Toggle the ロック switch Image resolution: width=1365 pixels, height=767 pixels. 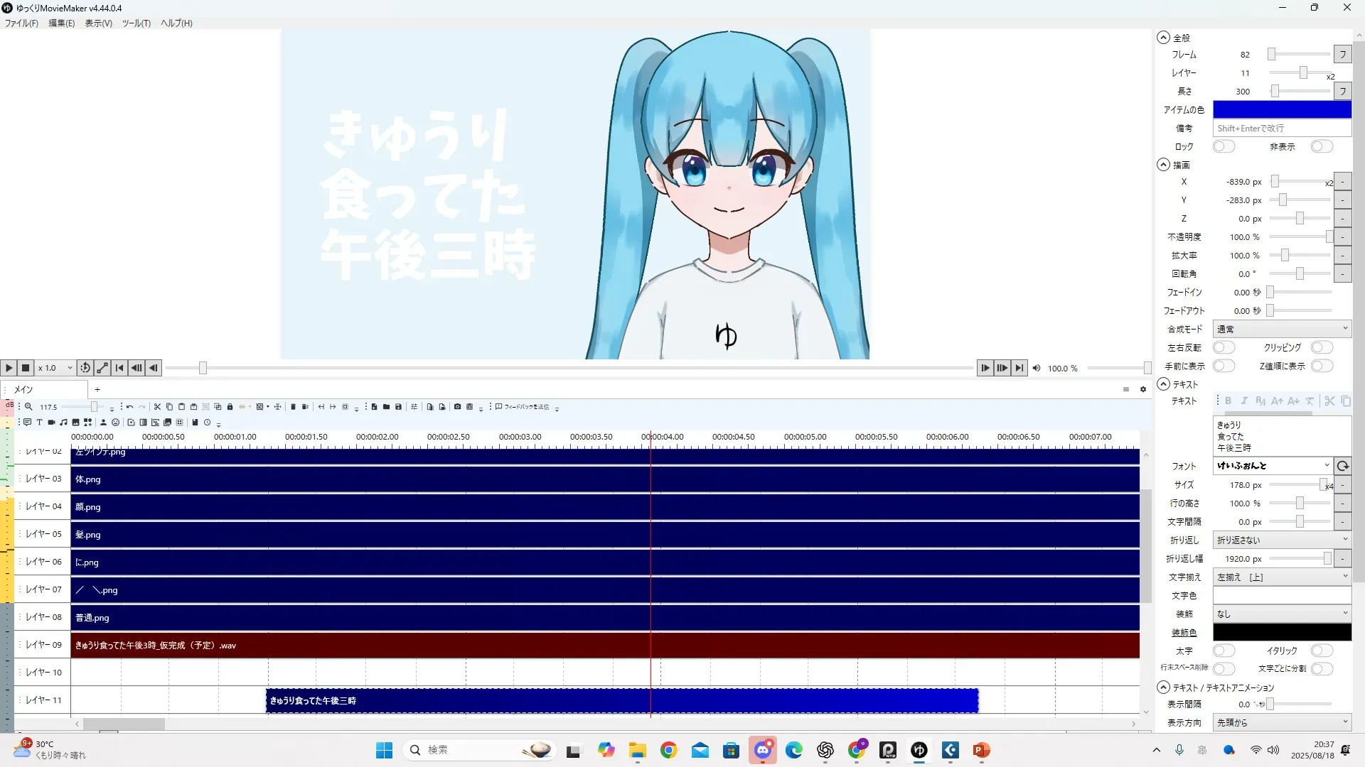1224,146
